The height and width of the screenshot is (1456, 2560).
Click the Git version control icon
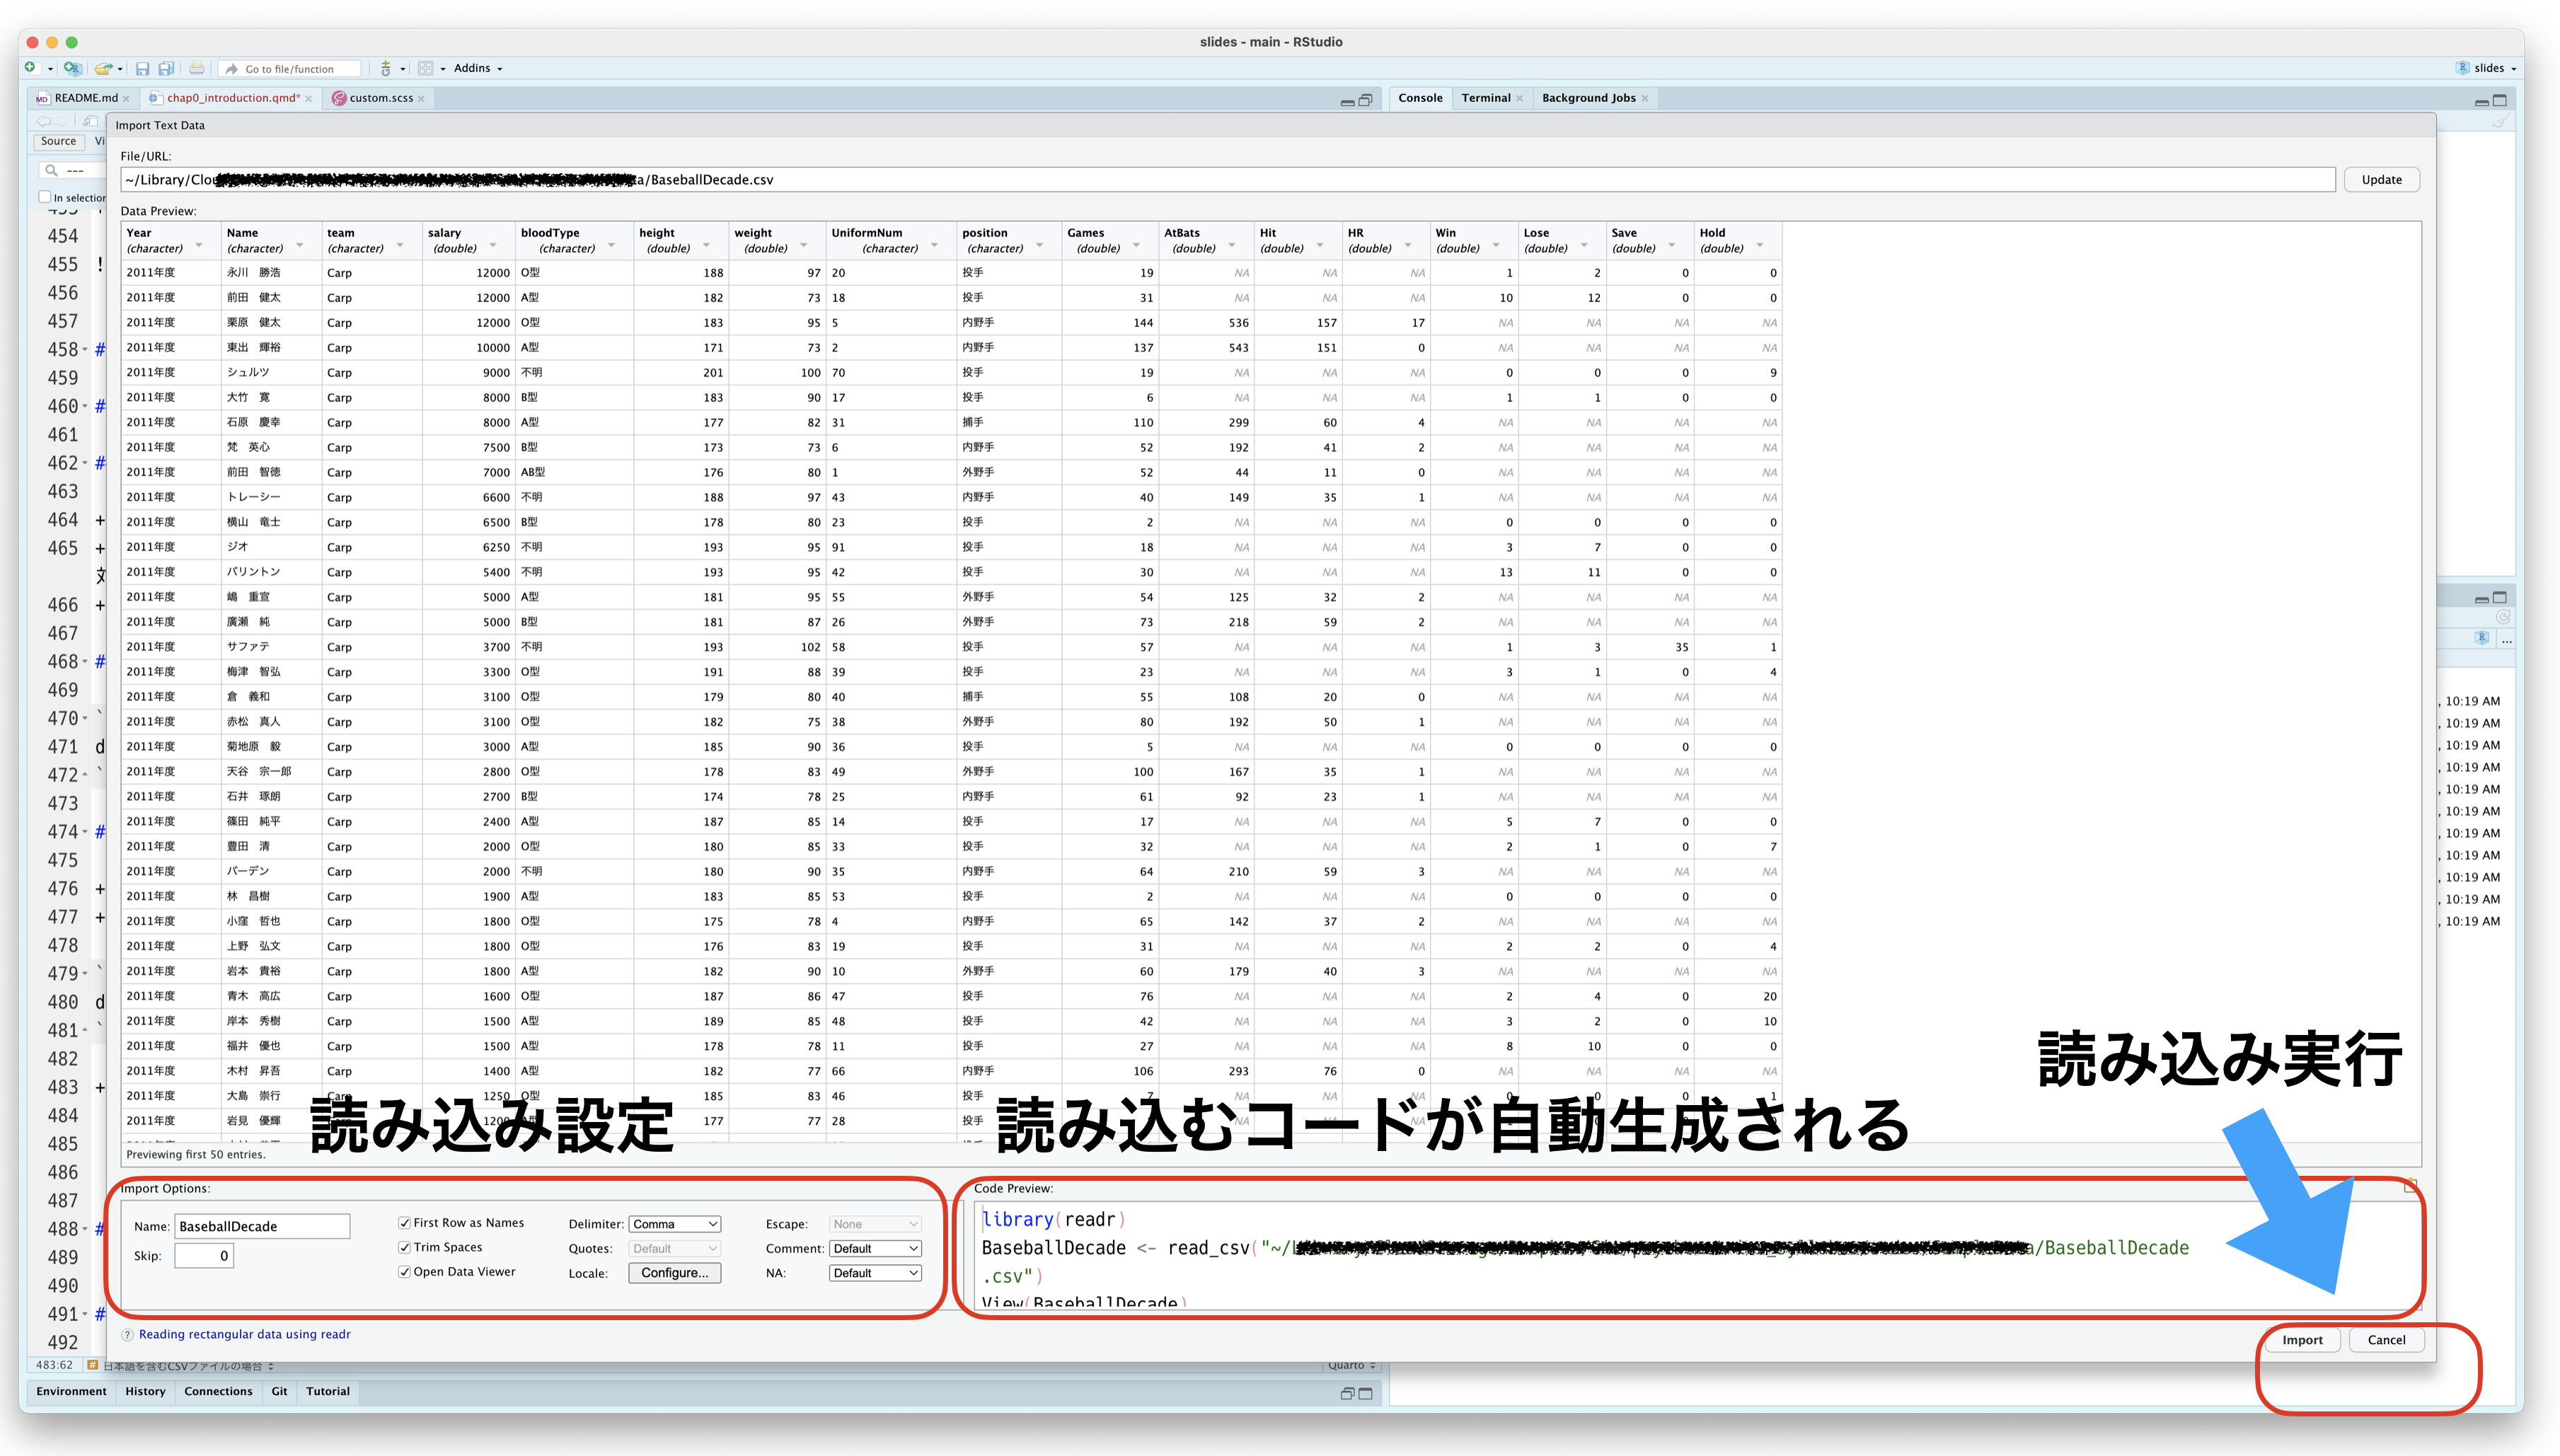[386, 68]
